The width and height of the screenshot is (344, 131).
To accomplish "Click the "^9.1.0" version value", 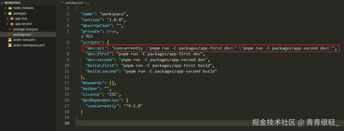I will (x=133, y=106).
